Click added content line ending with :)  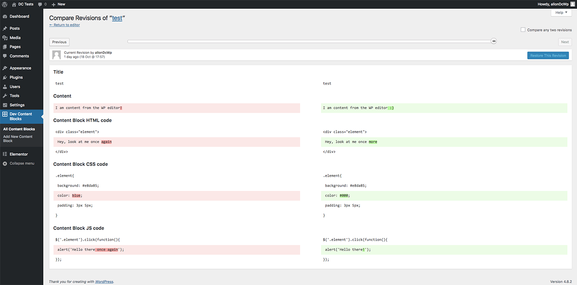click(444, 108)
